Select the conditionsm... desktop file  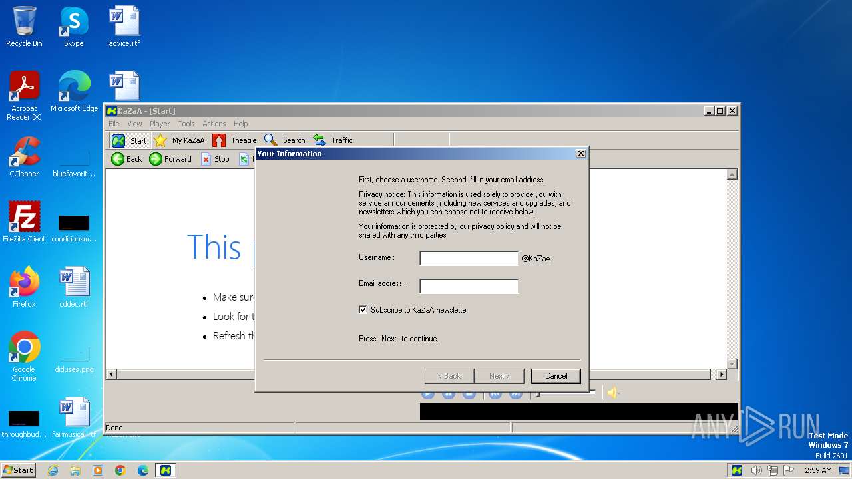coord(74,228)
